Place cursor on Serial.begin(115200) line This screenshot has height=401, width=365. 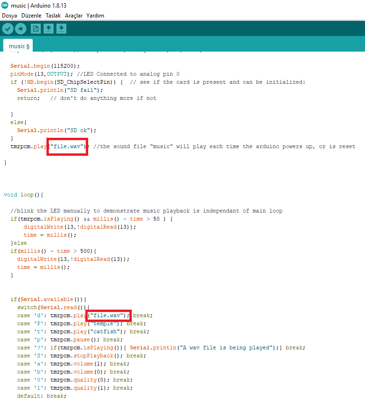(x=45, y=66)
